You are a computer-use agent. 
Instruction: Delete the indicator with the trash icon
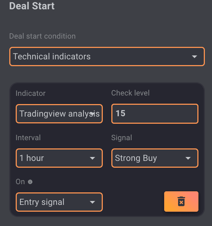click(x=181, y=201)
